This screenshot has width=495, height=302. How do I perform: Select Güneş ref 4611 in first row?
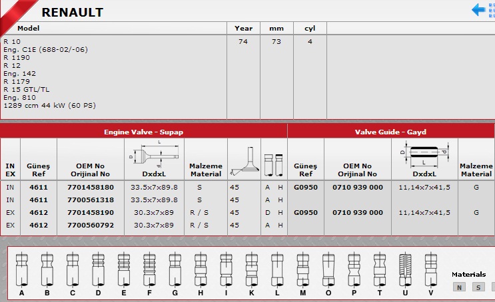(x=38, y=188)
